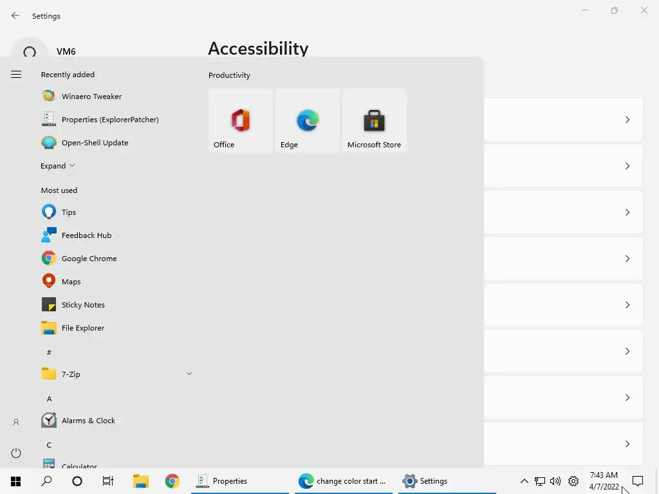The height and width of the screenshot is (494, 659).
Task: Open Cortana circle on taskbar
Action: pos(77,481)
